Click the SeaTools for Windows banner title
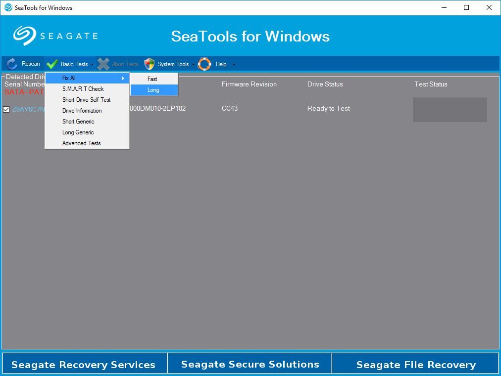Screen dimensions: 501x376 pos(250,36)
